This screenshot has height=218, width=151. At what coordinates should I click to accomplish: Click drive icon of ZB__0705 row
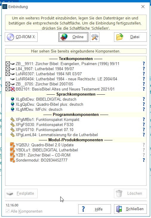click(x=13, y=84)
